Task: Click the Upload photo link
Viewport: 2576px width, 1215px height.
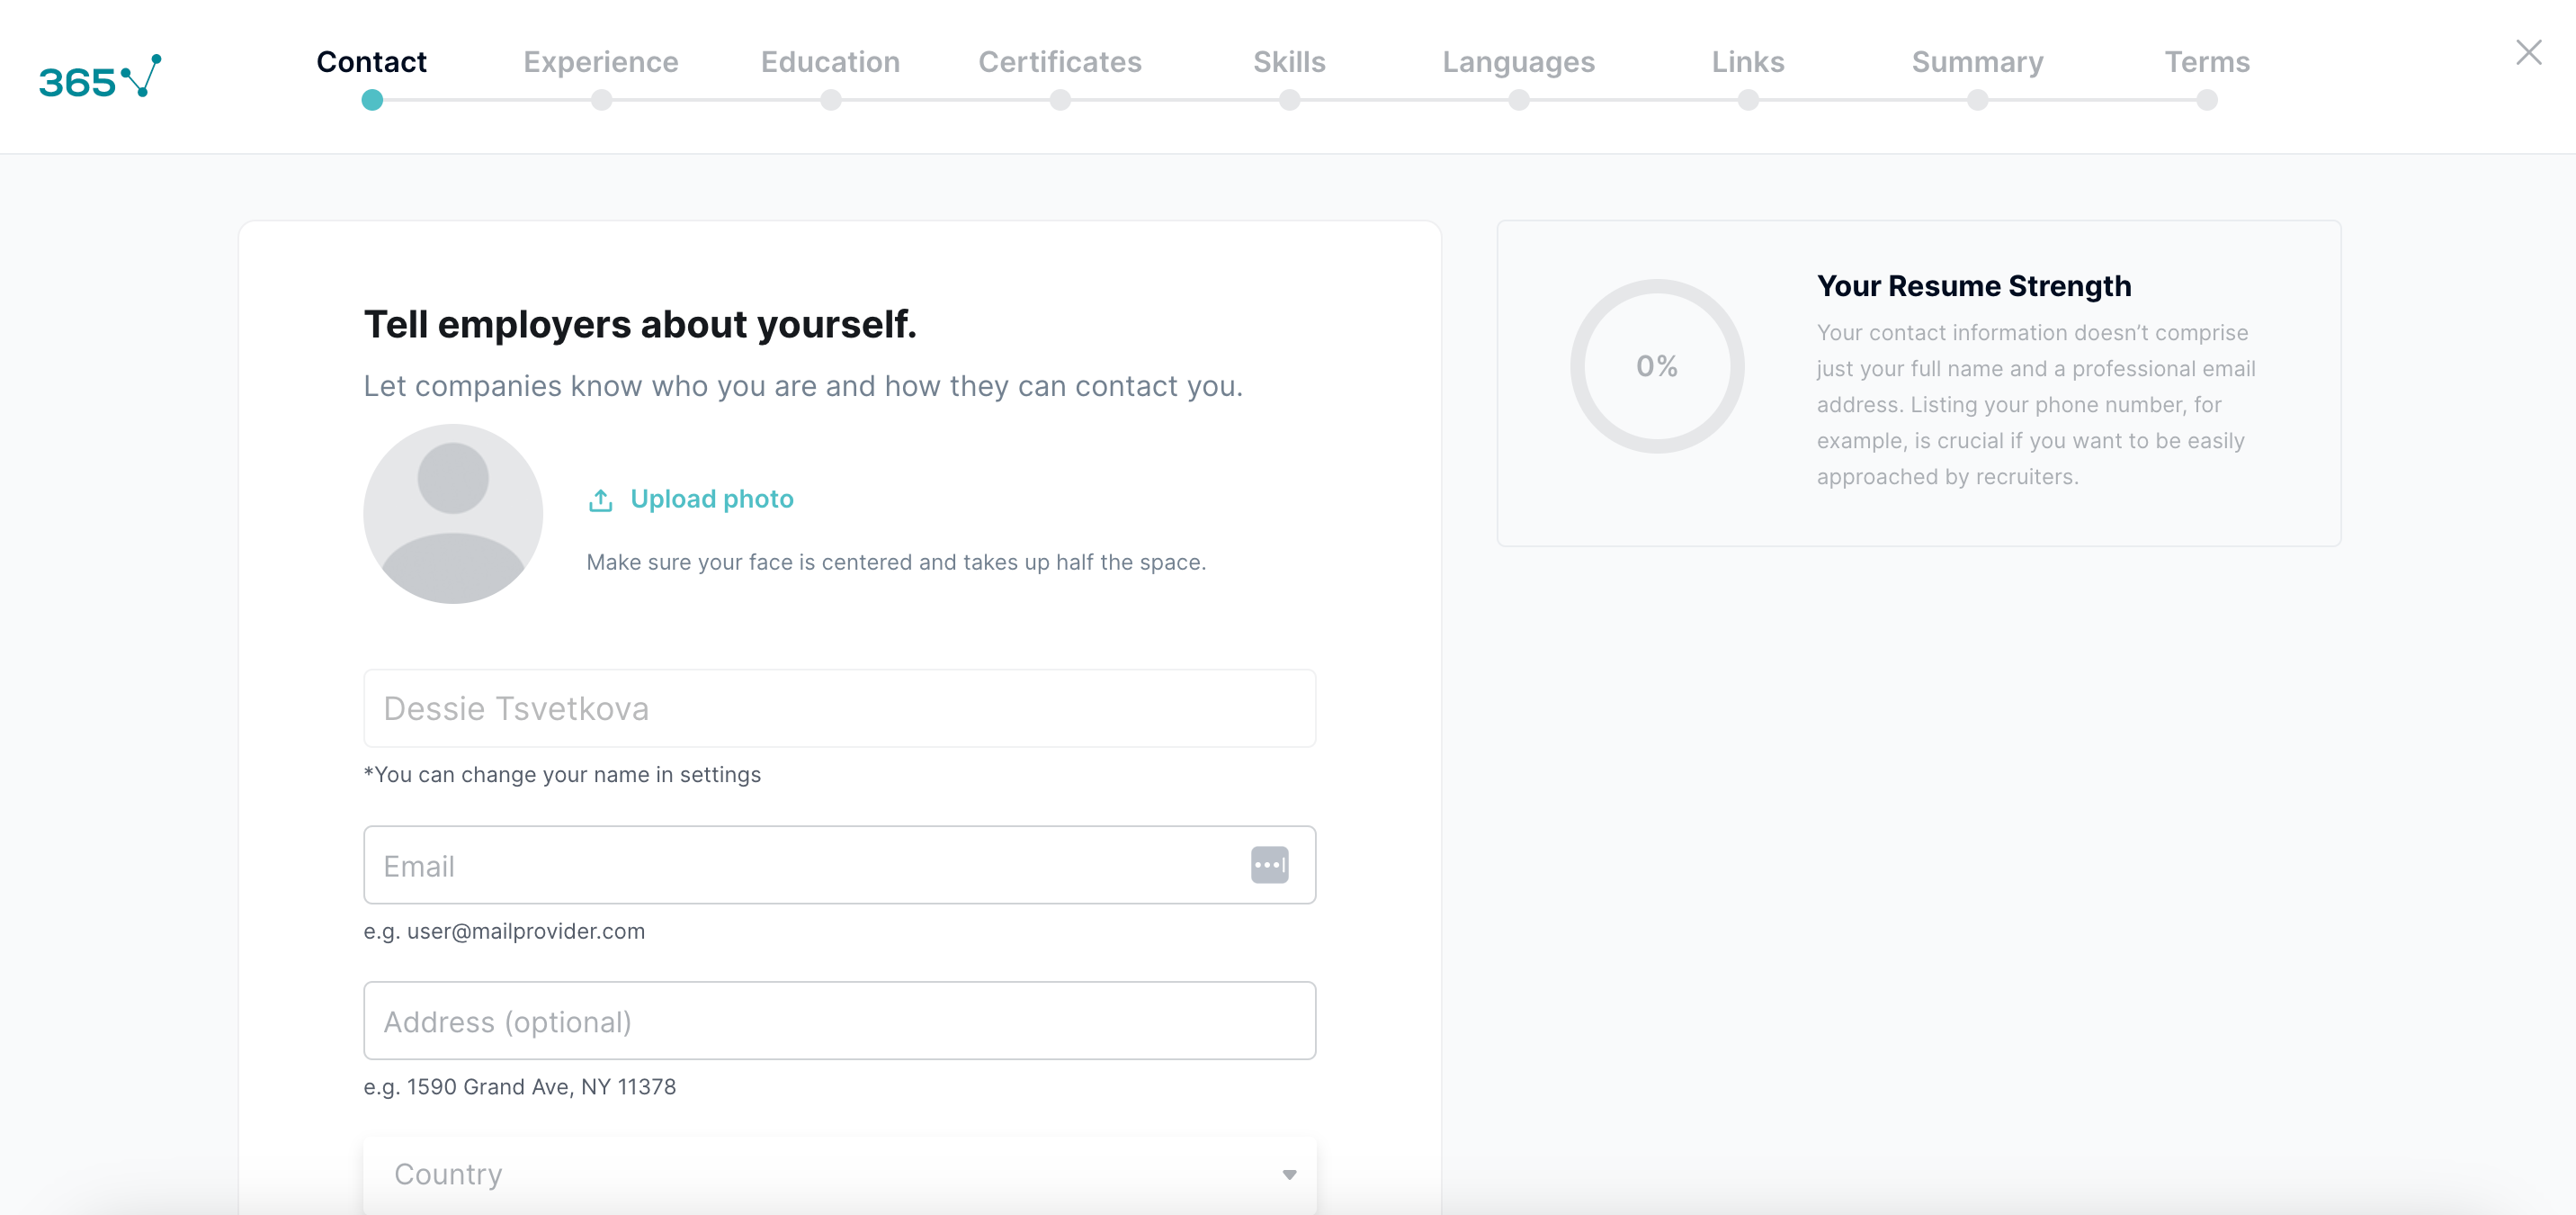Action: tap(711, 499)
